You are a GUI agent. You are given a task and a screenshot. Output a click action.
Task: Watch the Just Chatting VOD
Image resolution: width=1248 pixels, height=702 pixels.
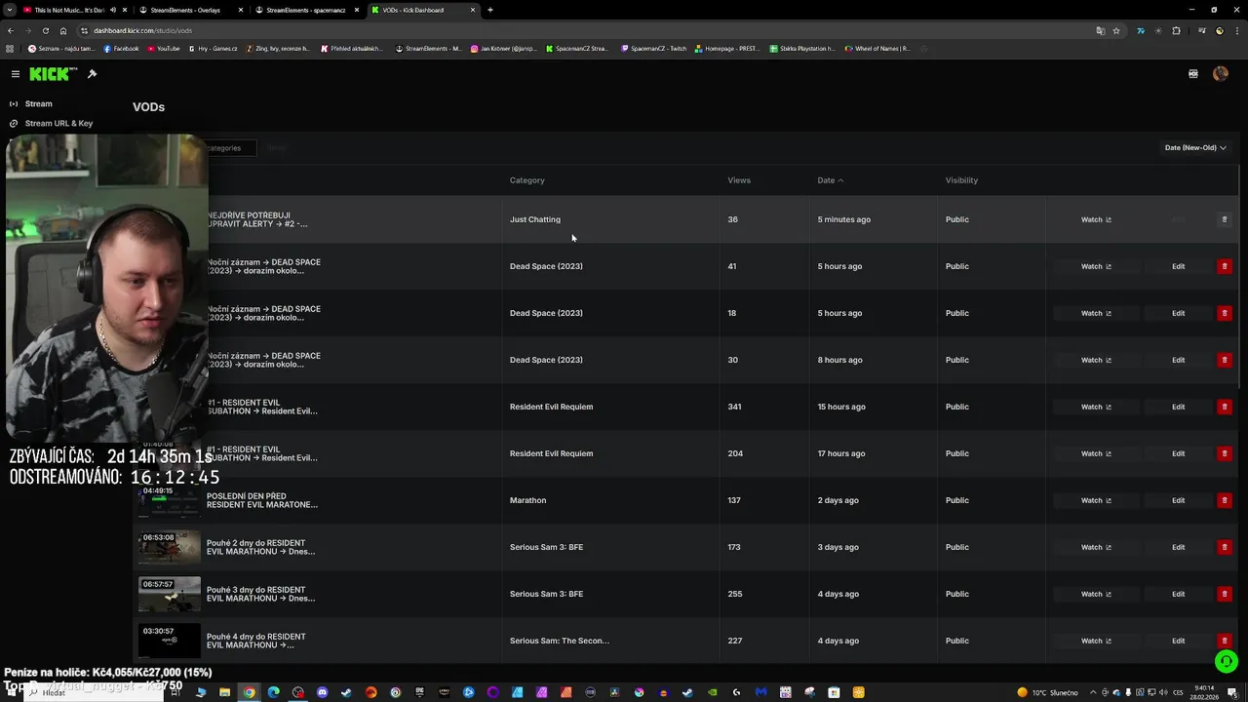[1096, 219]
